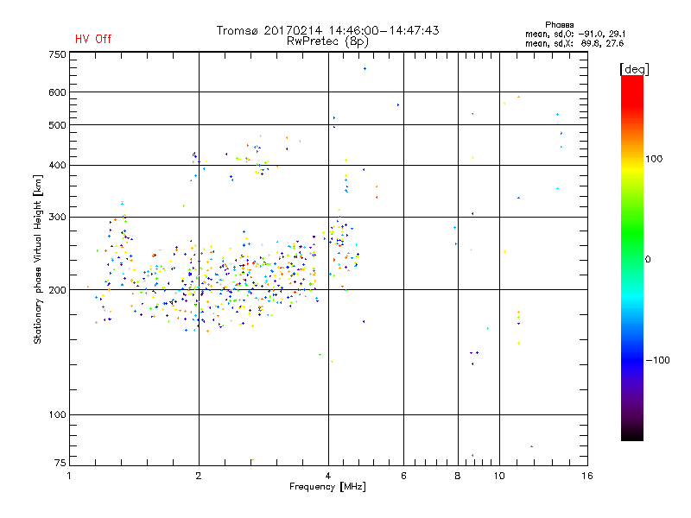
Task: Click the x-axis "6" tick label
Action: (x=403, y=476)
